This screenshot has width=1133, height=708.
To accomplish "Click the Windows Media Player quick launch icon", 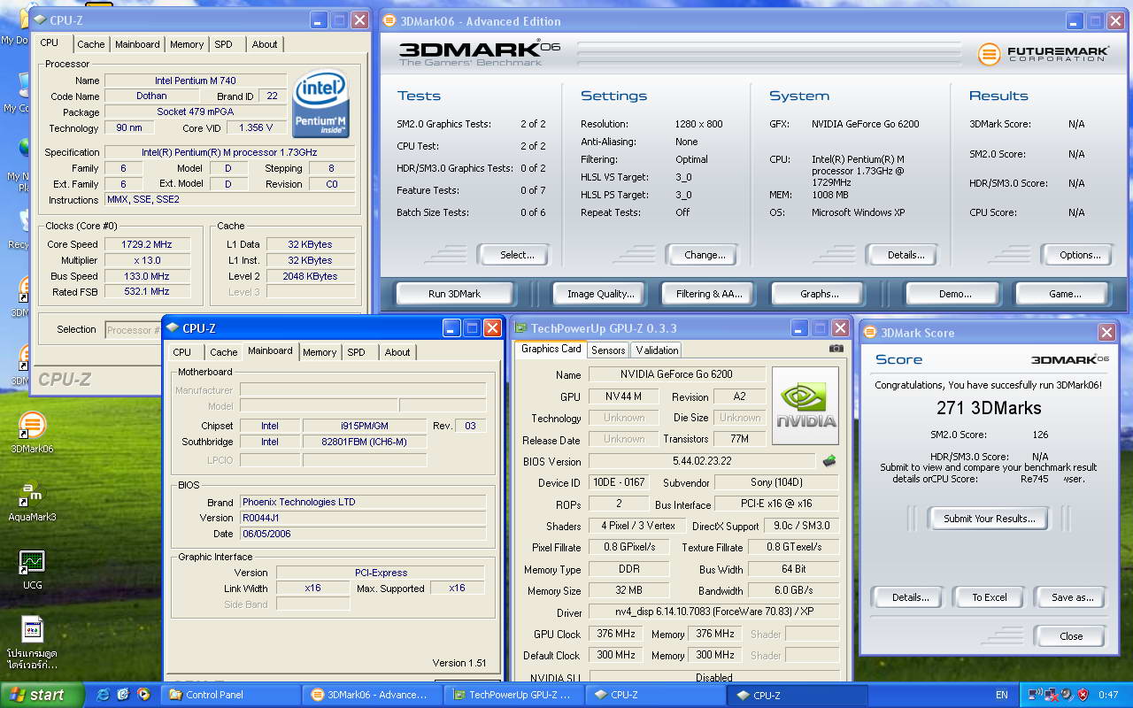I will point(143,695).
